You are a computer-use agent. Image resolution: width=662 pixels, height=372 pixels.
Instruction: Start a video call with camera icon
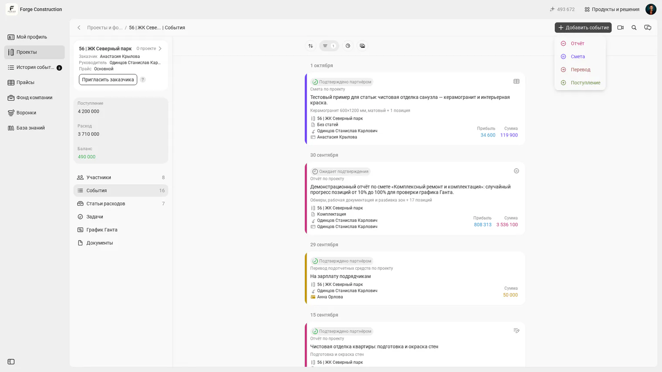(621, 27)
